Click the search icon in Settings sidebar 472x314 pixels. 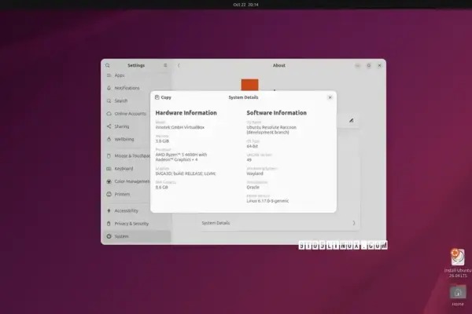[108, 65]
